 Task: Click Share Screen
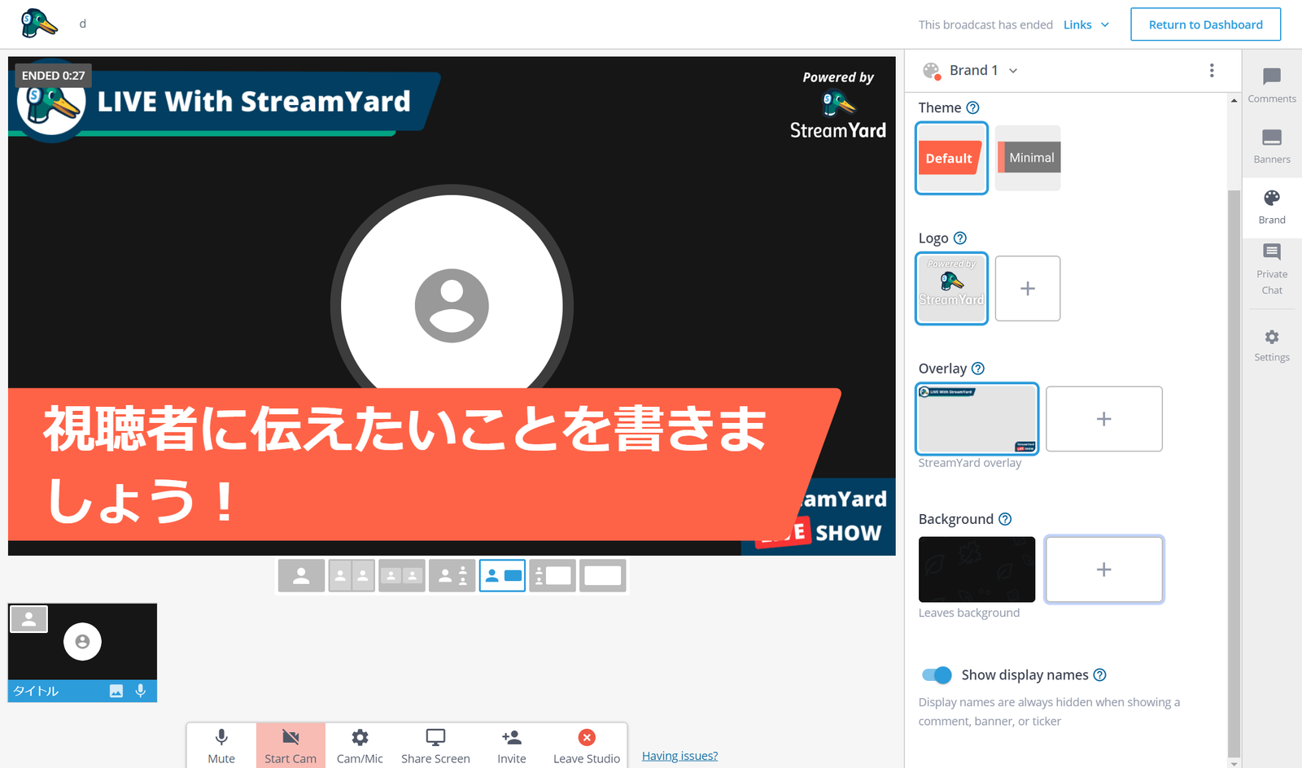[435, 746]
